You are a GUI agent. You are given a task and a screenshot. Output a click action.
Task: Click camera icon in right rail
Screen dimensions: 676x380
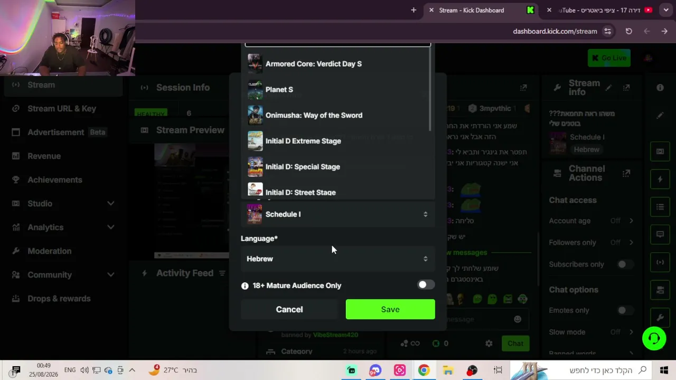pyautogui.click(x=660, y=290)
